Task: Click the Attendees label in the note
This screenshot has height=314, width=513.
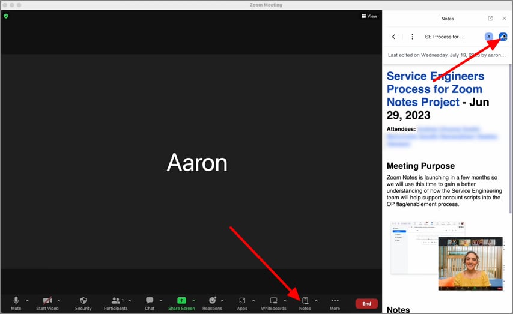Action: pos(401,129)
